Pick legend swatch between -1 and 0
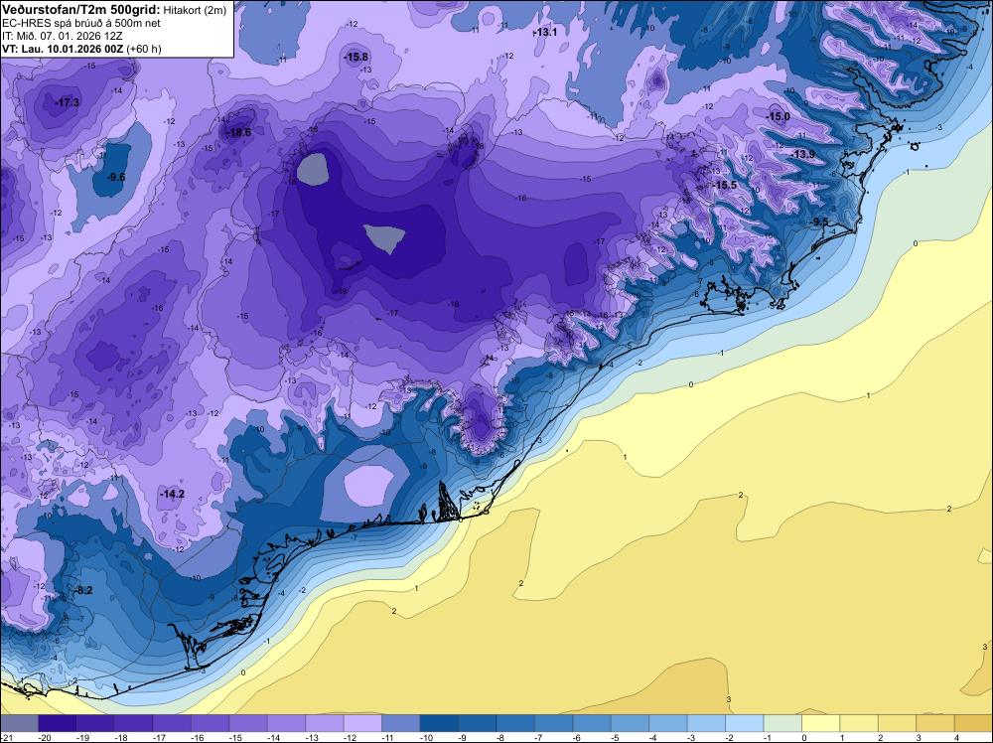 click(782, 723)
